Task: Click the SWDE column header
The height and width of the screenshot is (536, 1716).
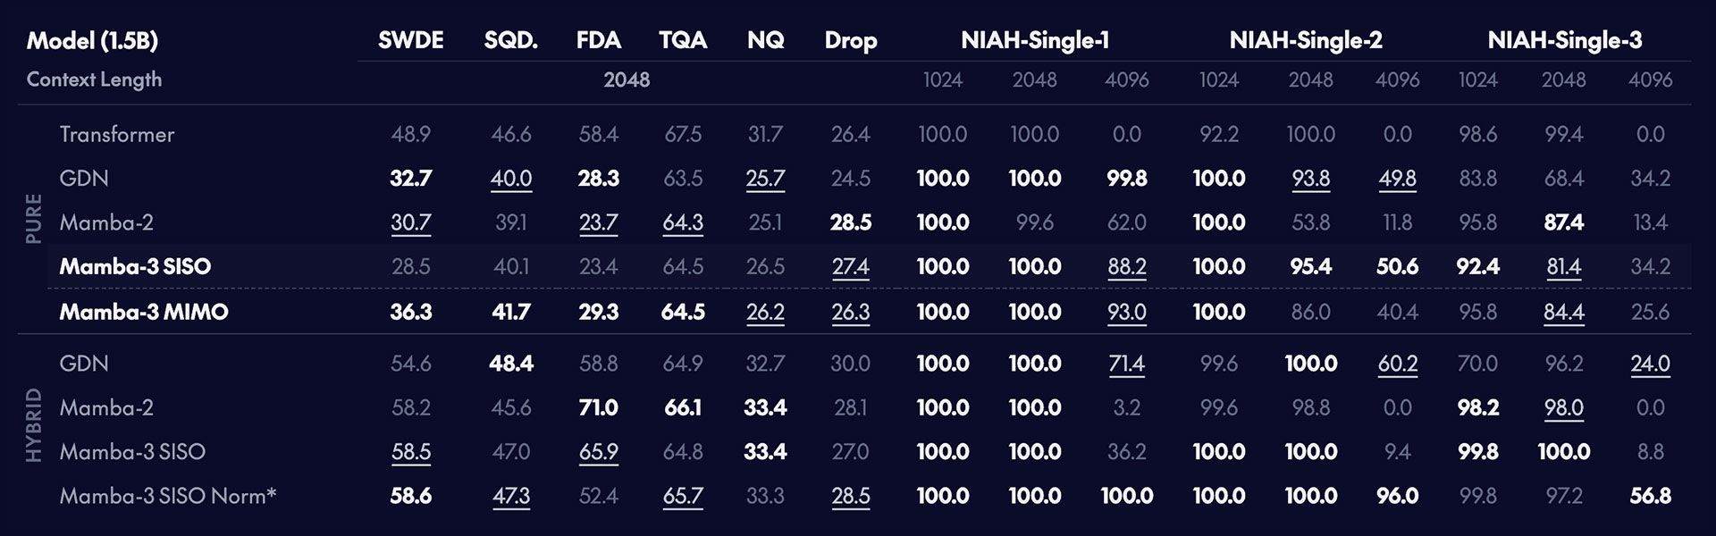Action: [410, 40]
